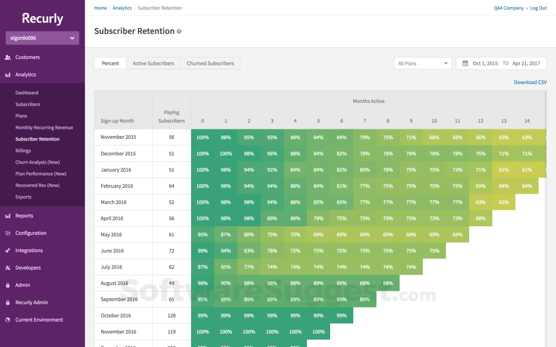Select the Percent display mode
Image resolution: width=556 pixels, height=347 pixels.
click(x=110, y=63)
